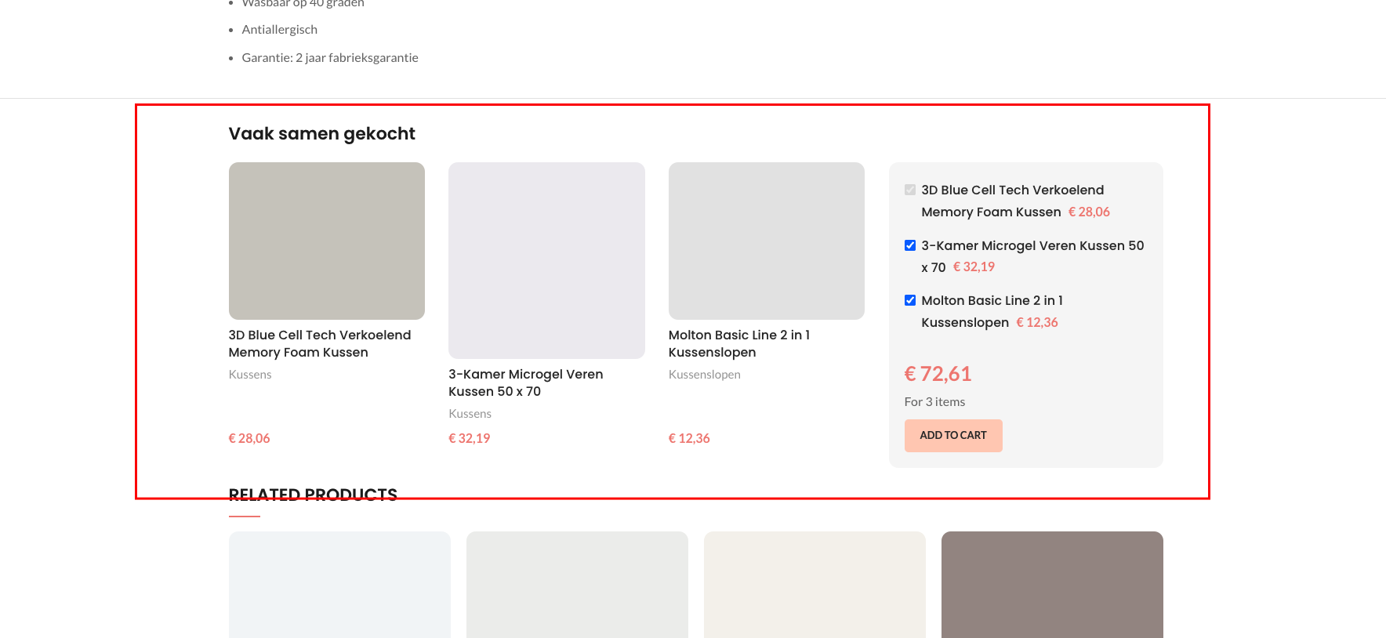Screen dimensions: 1386x638
Task: Open 3D Blue Cell Tech Verkoelend product thumbnail
Action: [x=327, y=241]
